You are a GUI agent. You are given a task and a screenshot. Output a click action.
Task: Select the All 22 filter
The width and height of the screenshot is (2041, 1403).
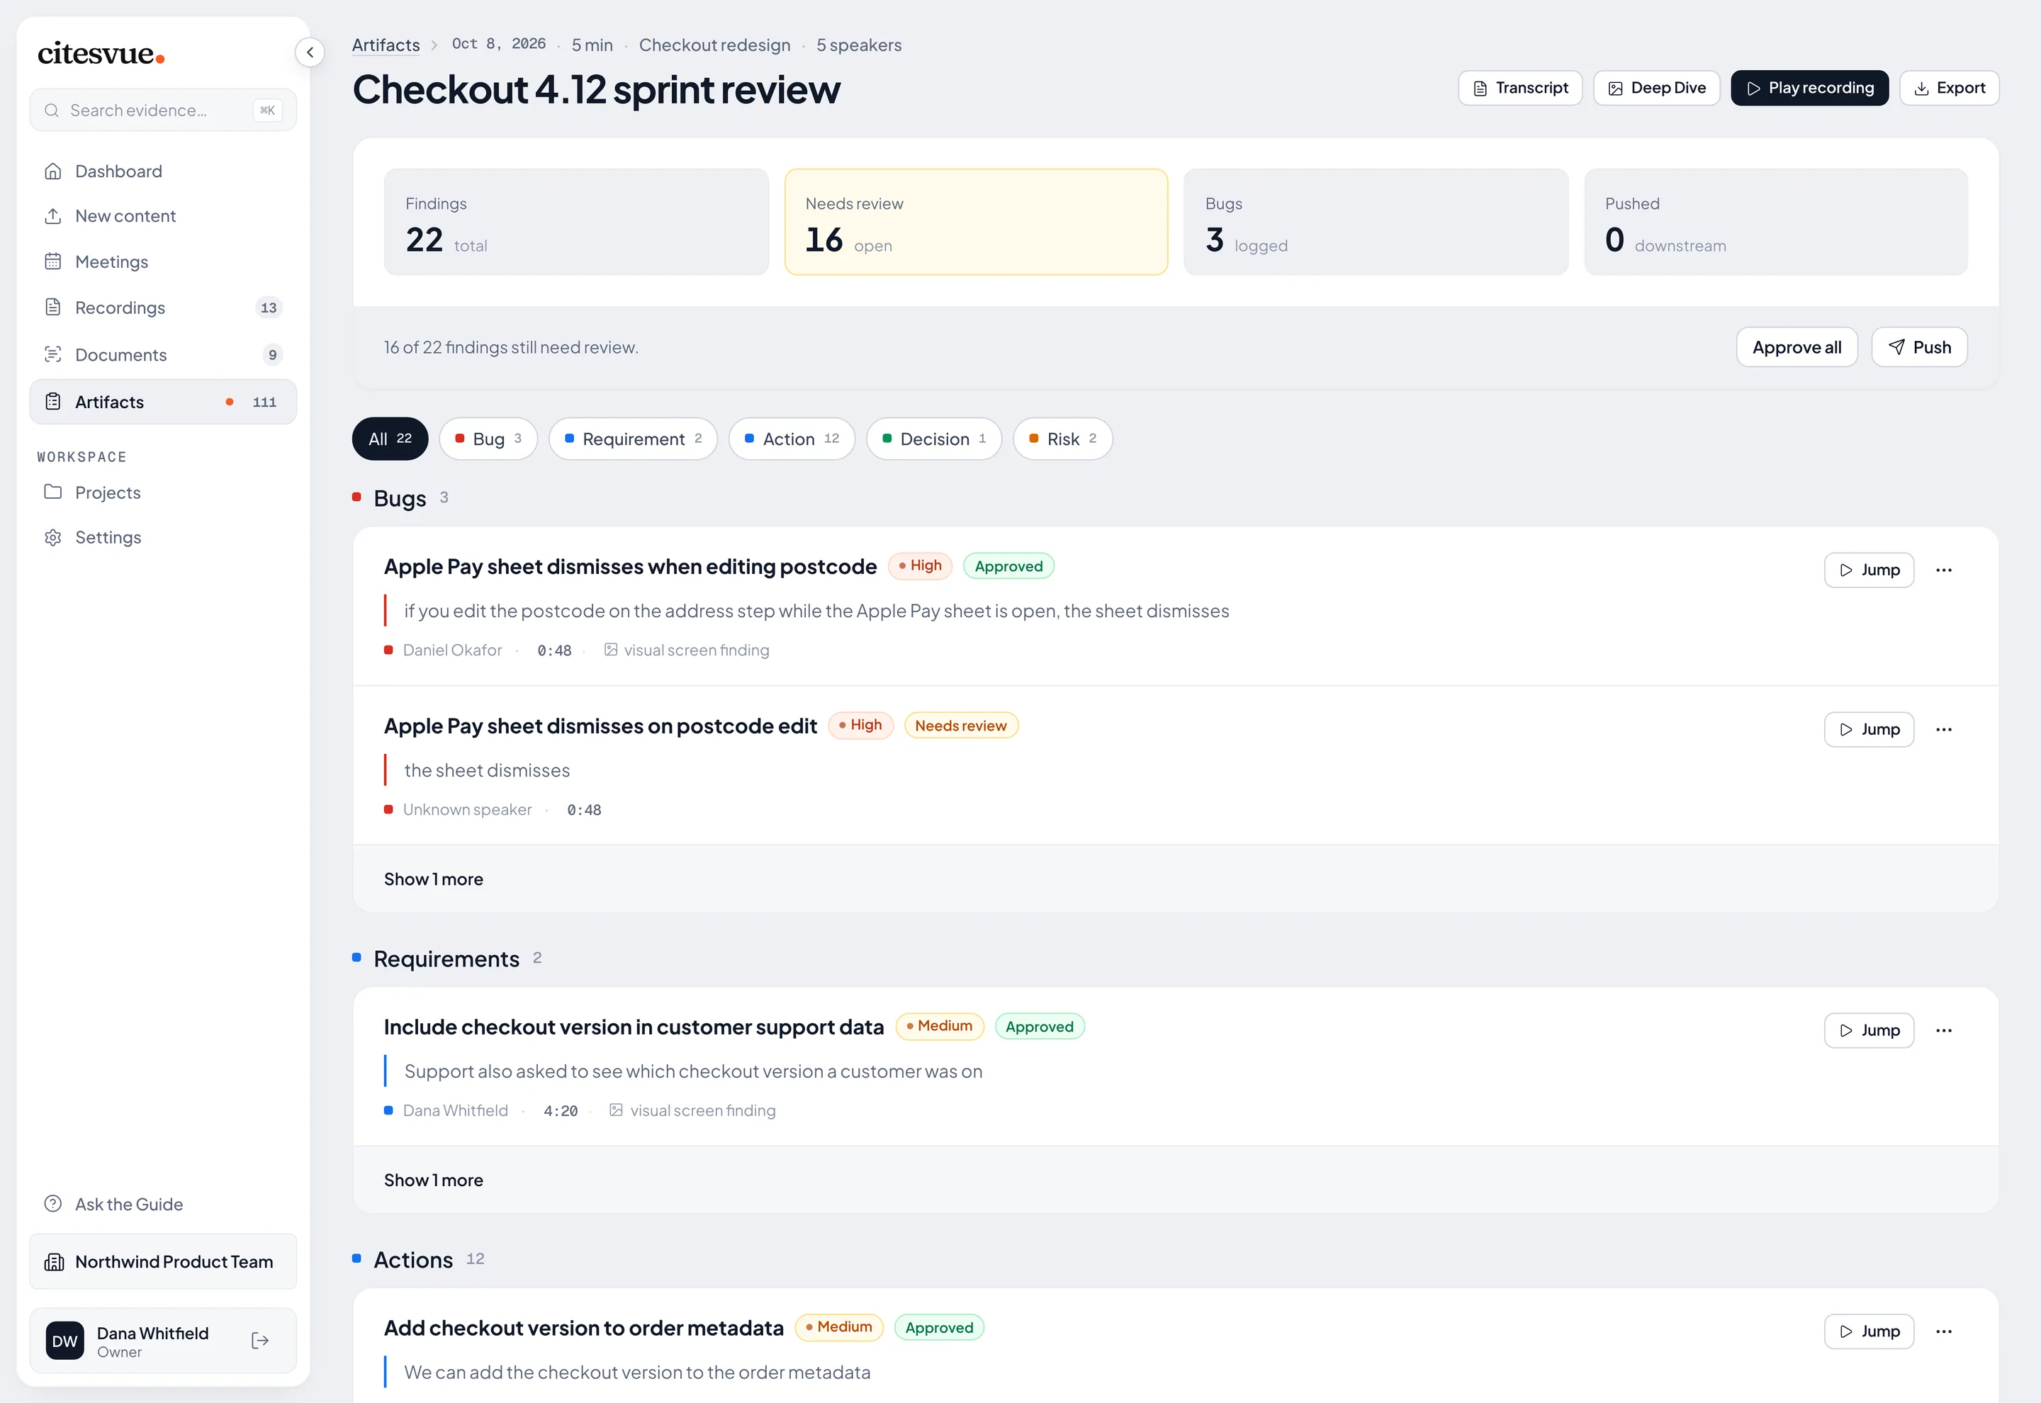[x=389, y=439]
